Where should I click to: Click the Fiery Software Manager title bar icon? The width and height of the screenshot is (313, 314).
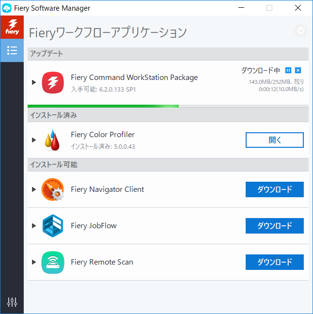pos(7,8)
